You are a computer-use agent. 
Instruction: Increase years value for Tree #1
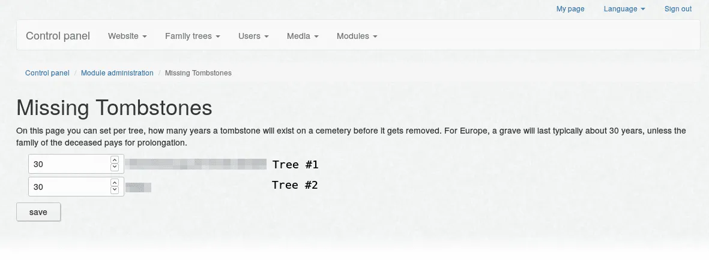click(x=115, y=161)
